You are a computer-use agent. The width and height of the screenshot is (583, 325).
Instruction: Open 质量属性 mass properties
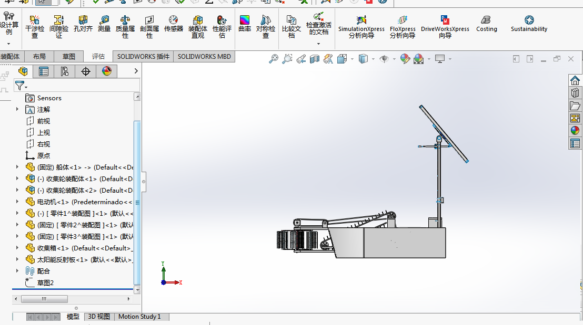point(125,27)
